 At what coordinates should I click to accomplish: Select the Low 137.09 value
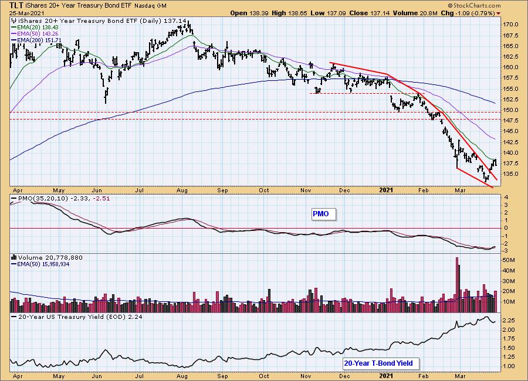[x=328, y=13]
